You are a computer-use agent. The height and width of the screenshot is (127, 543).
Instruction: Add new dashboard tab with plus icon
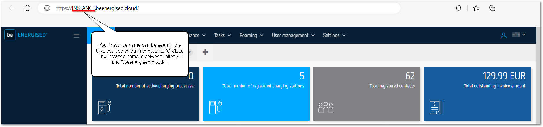(205, 52)
